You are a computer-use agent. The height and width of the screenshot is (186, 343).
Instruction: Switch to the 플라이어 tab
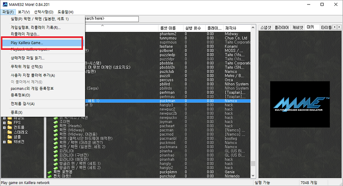[282, 27]
